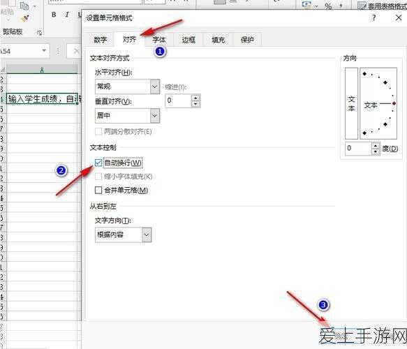Click the Bold formatting icon
The width and height of the screenshot is (407, 349).
click(x=54, y=15)
